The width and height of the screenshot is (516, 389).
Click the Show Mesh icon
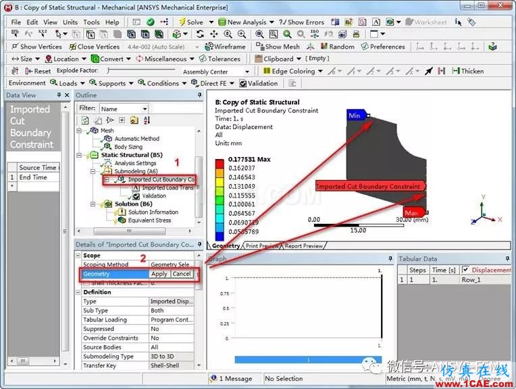(260, 47)
